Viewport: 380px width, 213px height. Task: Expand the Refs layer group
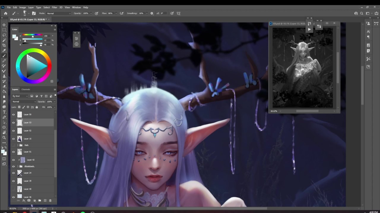[18, 145]
